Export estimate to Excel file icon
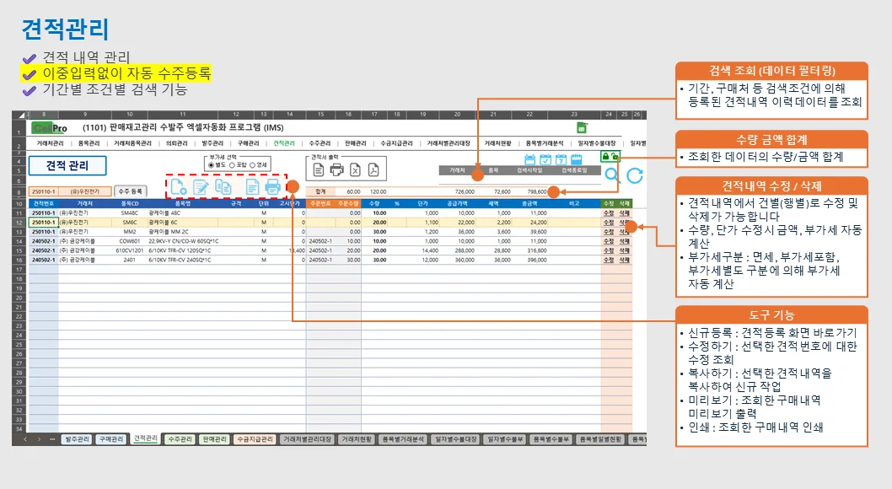892x489 pixels. click(x=355, y=169)
